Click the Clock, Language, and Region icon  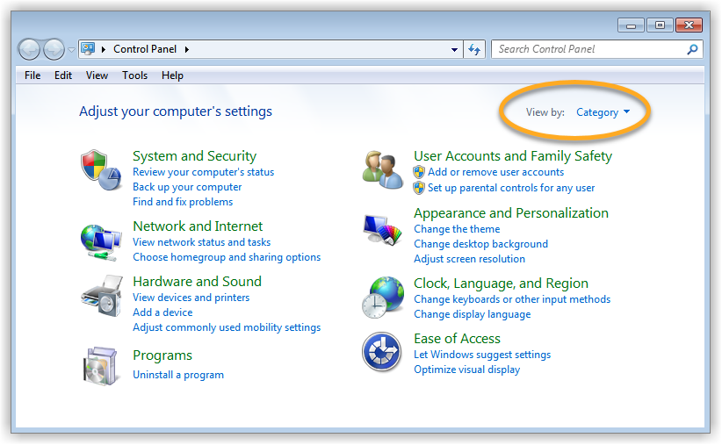pos(382,297)
